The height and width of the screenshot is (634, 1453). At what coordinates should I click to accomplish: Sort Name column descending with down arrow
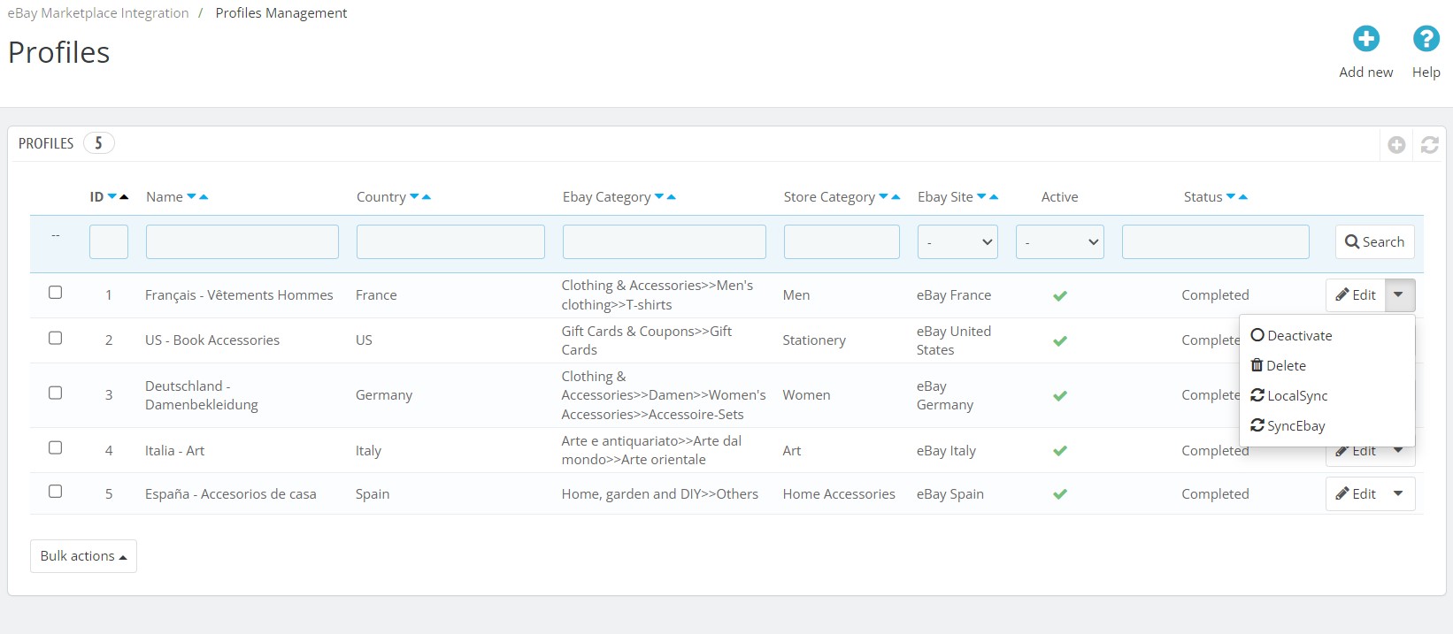191,197
